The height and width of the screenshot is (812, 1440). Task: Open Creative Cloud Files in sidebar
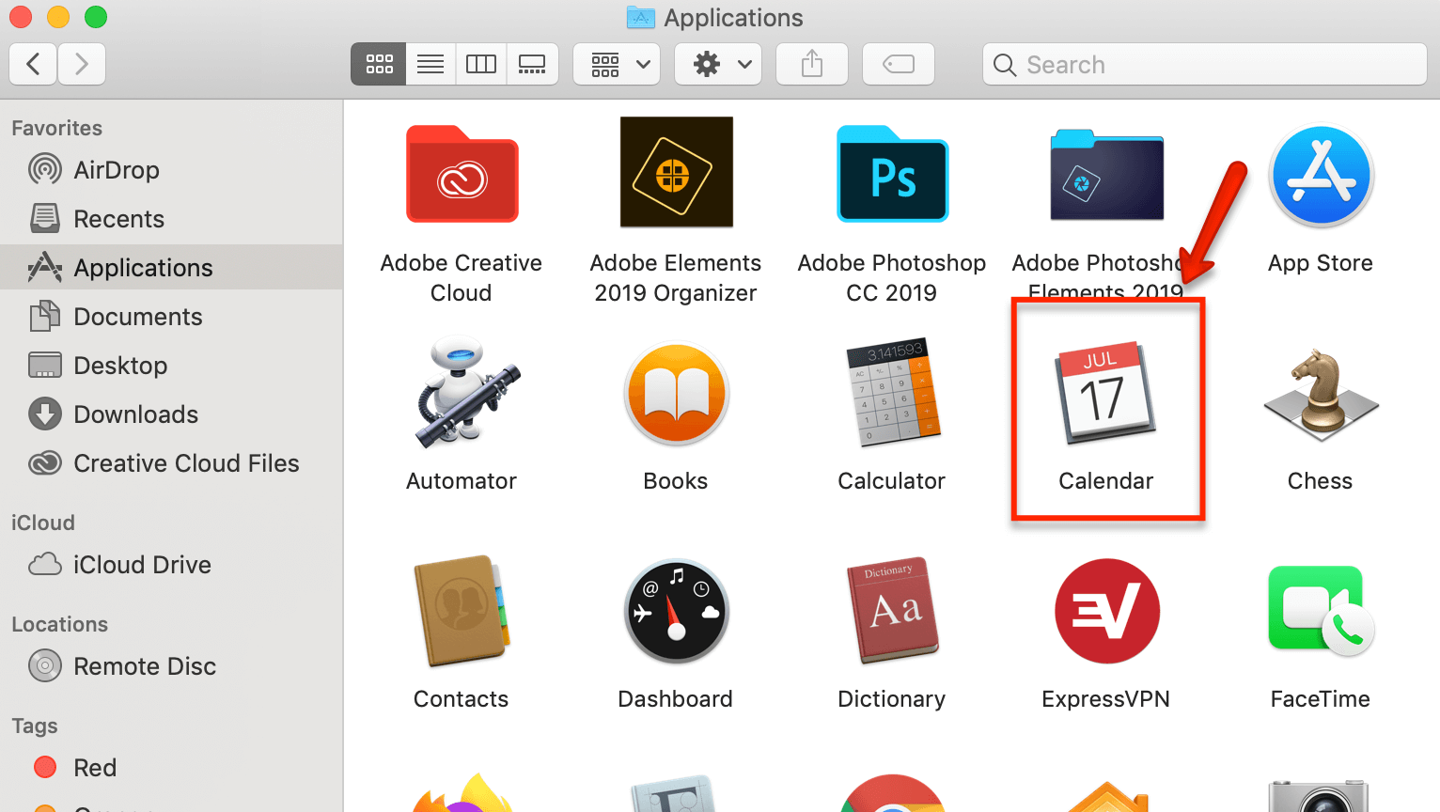coord(171,463)
